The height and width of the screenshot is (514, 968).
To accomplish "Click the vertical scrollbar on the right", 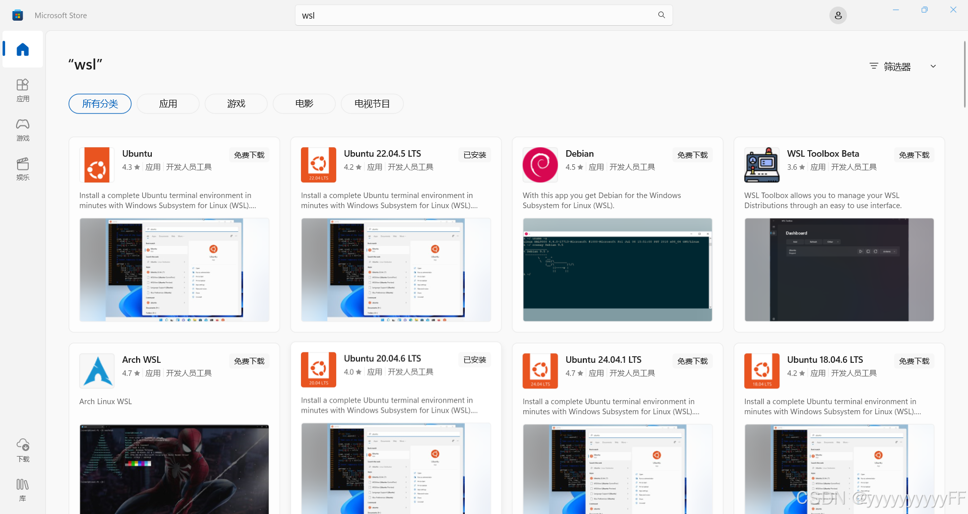I will [964, 74].
